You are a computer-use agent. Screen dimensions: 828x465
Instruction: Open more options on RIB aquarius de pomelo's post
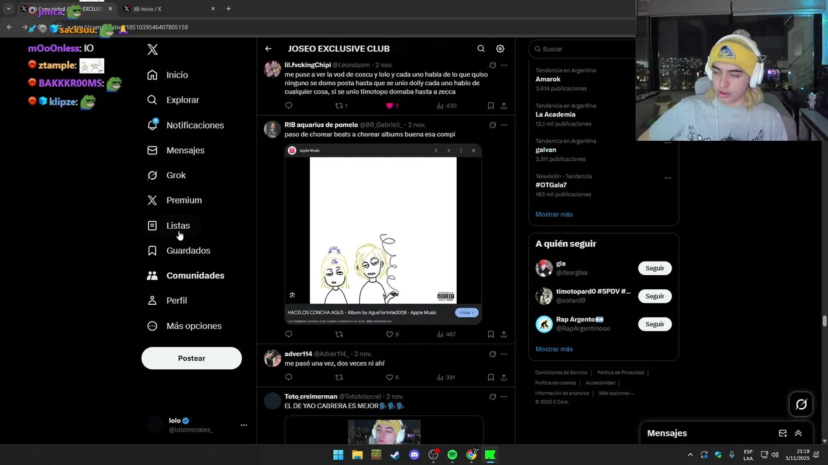click(504, 125)
